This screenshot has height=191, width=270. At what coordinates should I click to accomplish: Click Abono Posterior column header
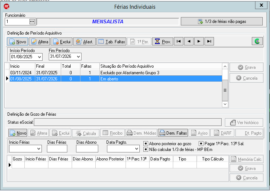coord(110,159)
